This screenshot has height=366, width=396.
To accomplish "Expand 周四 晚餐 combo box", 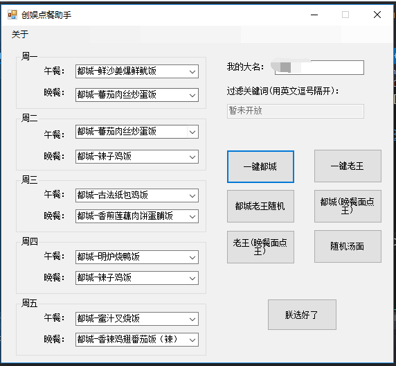I will (x=137, y=278).
